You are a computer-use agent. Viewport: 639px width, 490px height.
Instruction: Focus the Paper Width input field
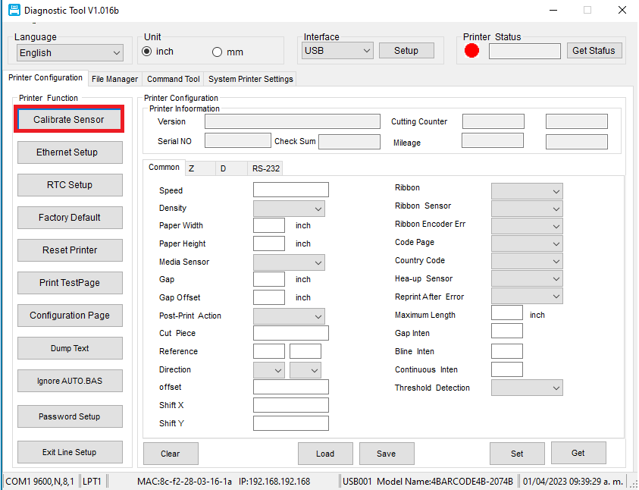(x=269, y=225)
